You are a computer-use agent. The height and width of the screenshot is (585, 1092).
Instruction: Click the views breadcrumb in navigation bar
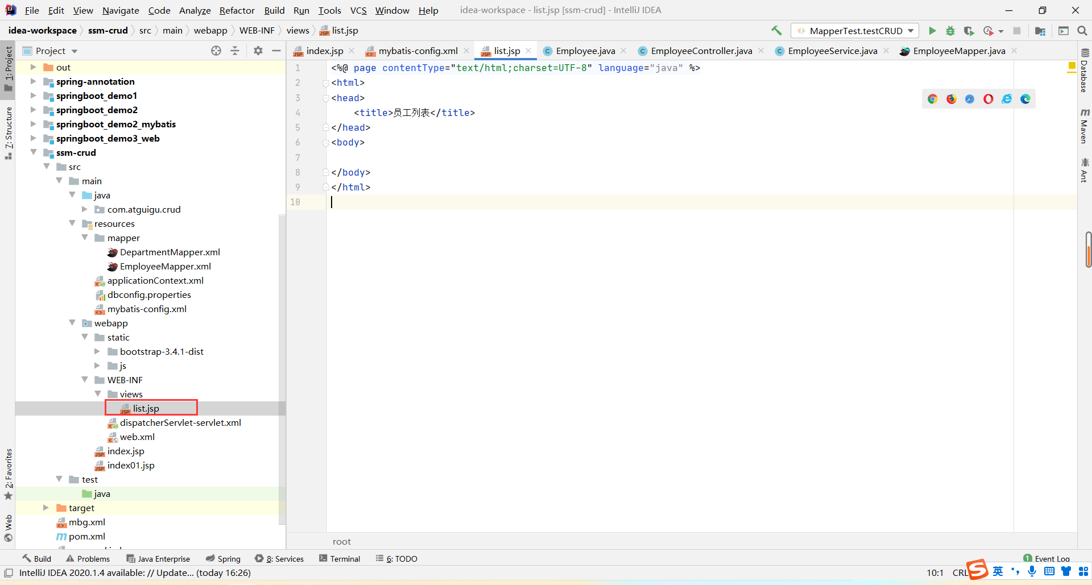[x=298, y=31]
